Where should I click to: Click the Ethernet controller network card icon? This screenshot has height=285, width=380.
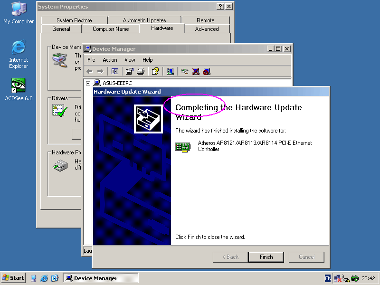[183, 147]
